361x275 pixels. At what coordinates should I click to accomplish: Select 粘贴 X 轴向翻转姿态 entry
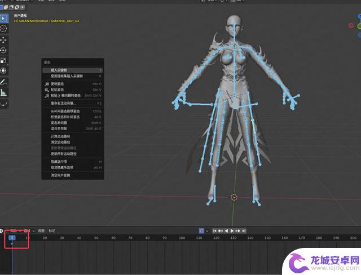coord(73,95)
